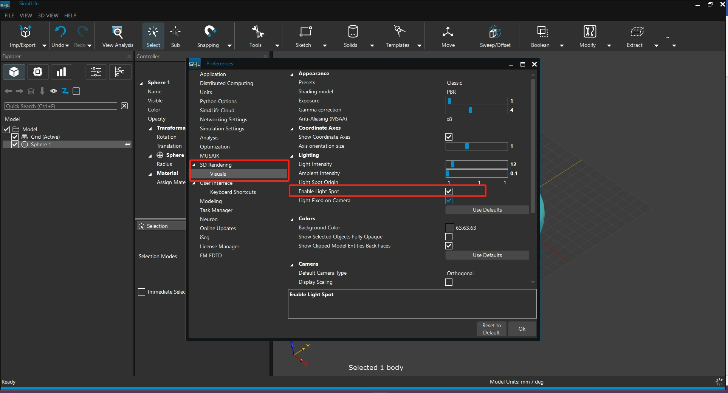This screenshot has width=728, height=393.
Task: Select the Boolean tool icon
Action: click(542, 32)
